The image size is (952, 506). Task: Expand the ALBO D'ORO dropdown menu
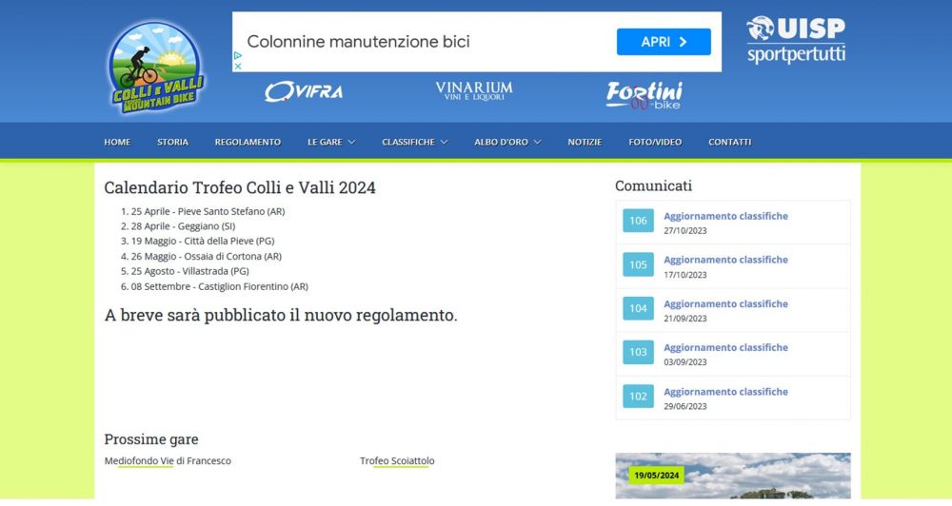[507, 142]
